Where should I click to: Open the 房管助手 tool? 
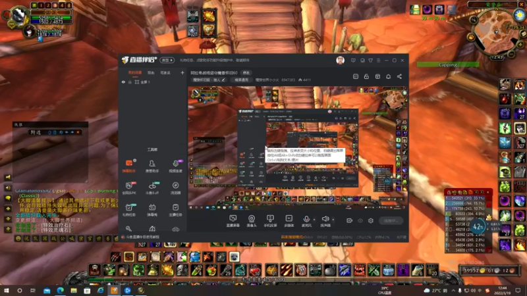152,166
